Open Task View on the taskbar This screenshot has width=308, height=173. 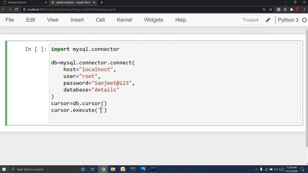click(92, 169)
